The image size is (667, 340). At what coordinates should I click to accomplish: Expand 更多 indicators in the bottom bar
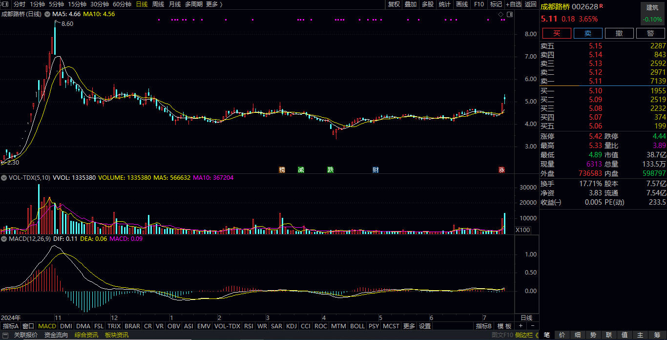409,326
